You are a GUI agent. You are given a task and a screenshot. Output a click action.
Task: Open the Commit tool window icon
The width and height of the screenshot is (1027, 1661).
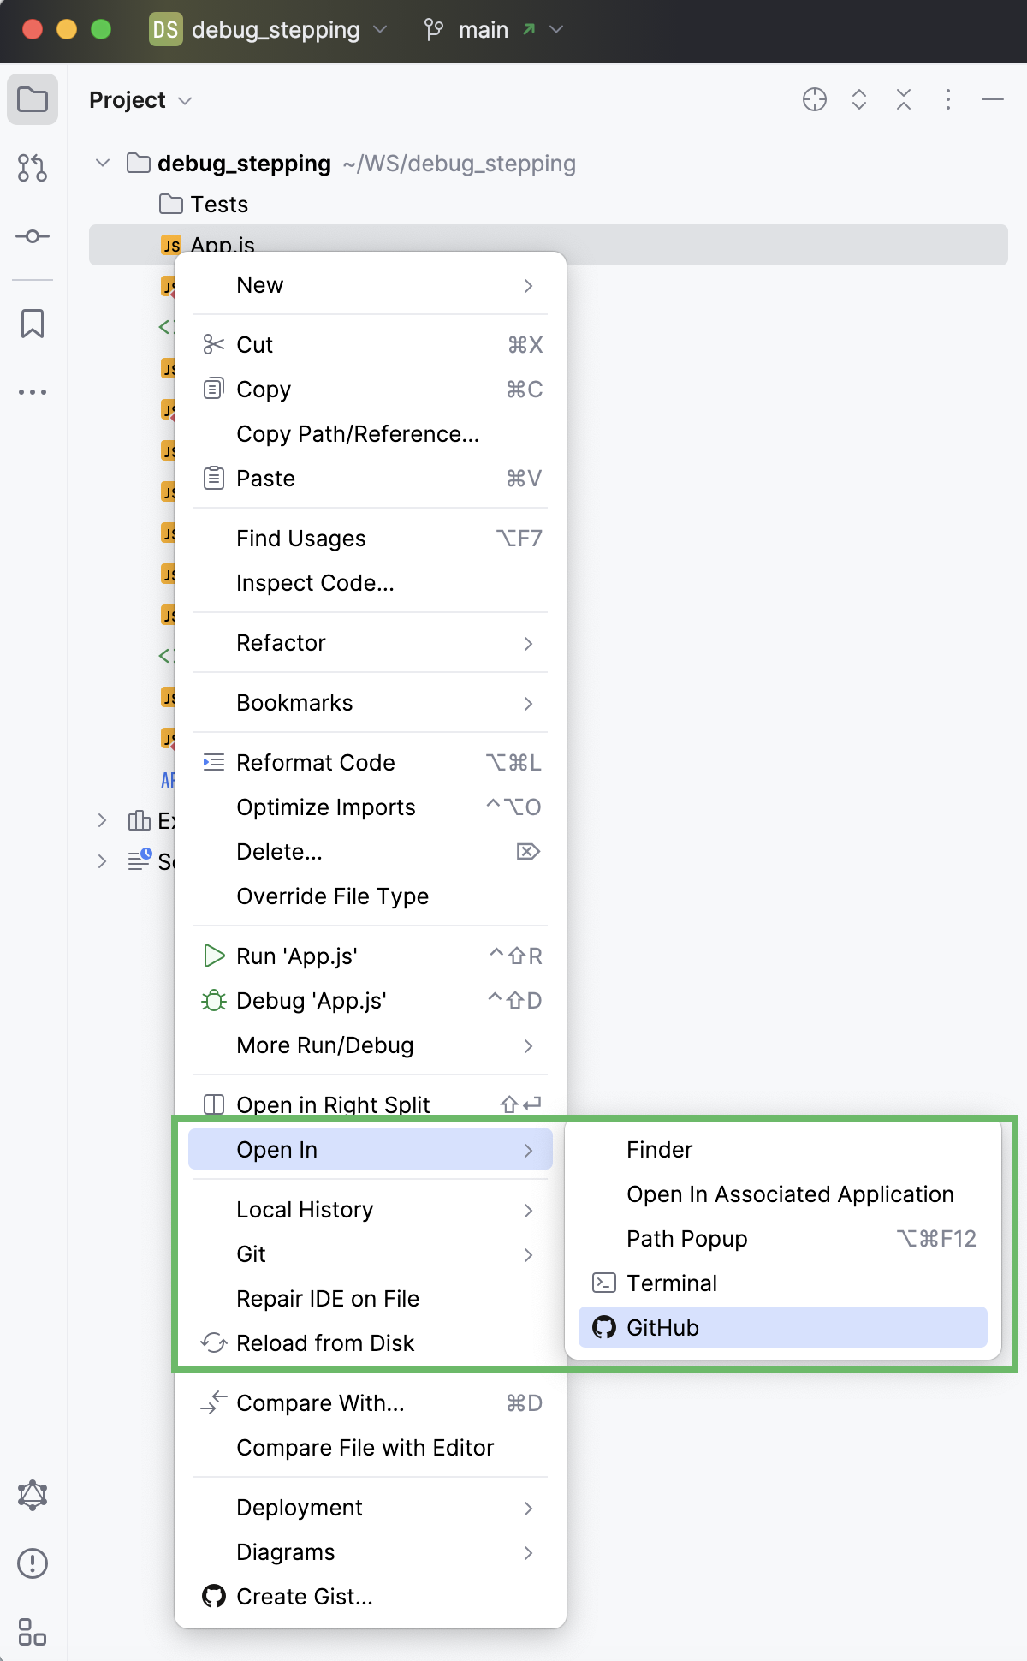pos(32,237)
